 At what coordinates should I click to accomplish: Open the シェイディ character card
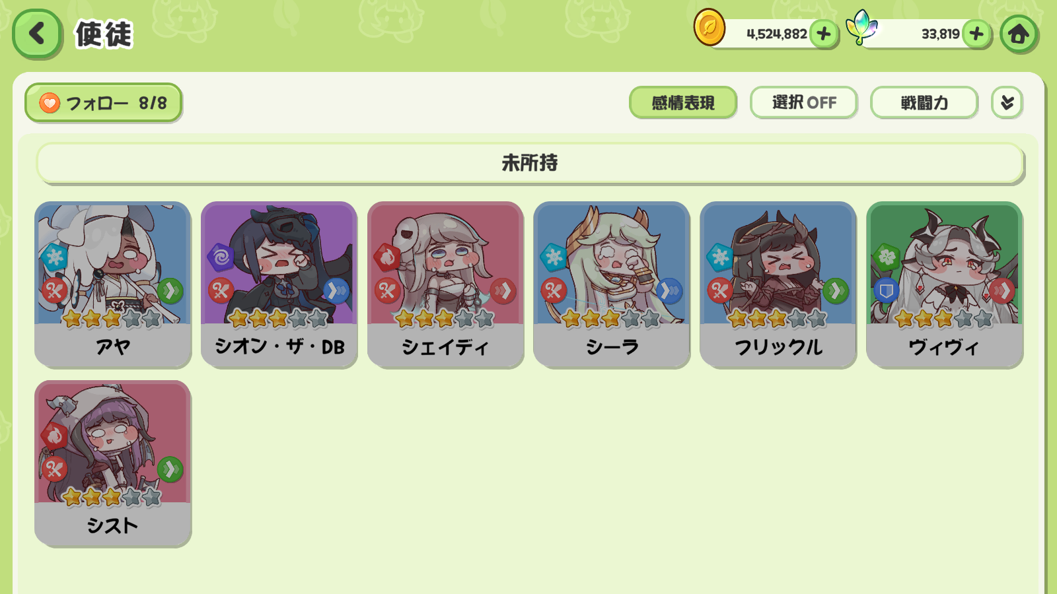pos(445,284)
